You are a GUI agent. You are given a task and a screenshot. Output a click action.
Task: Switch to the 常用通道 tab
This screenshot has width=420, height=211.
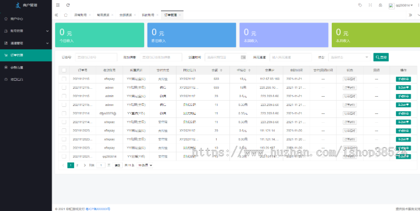(103, 15)
